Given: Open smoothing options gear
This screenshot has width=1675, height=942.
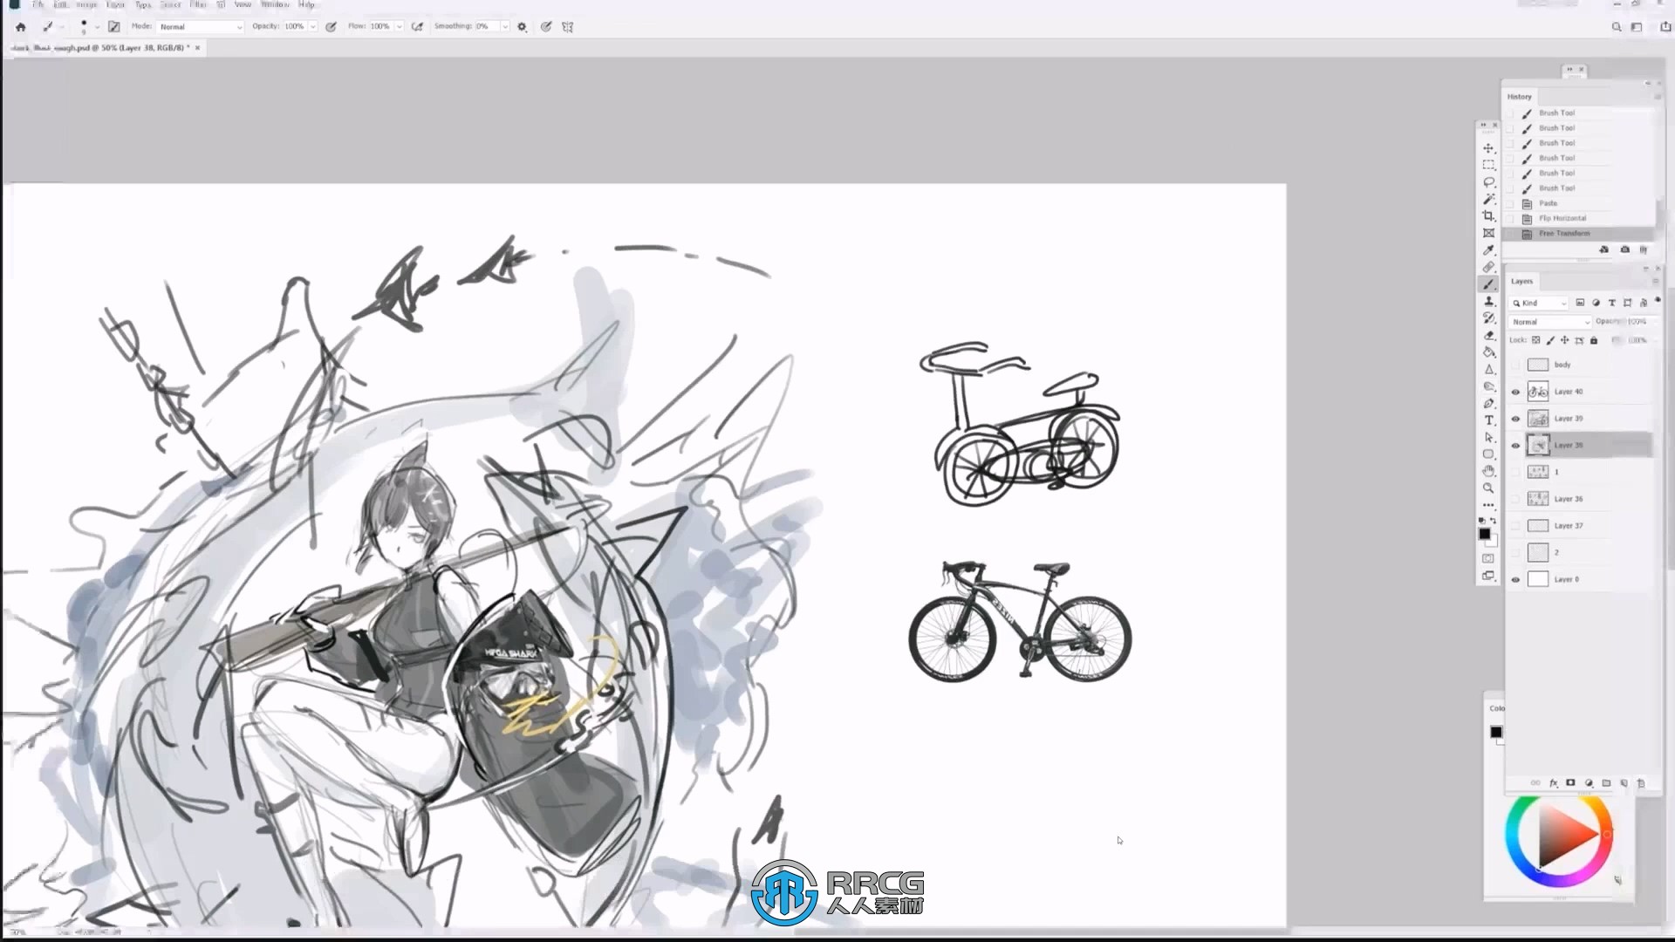Looking at the screenshot, I should [x=522, y=27].
